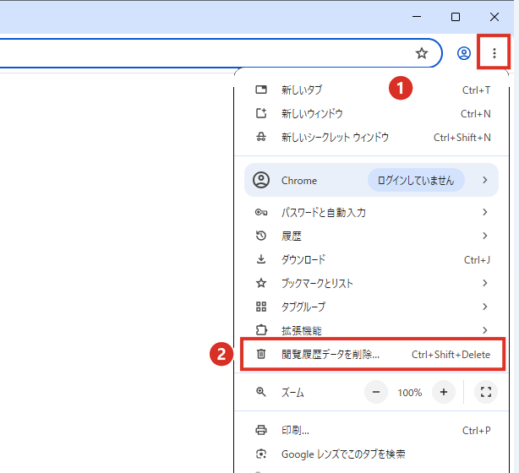Open パスワードと自動入力 submenu
The width and height of the screenshot is (519, 473).
(x=371, y=212)
